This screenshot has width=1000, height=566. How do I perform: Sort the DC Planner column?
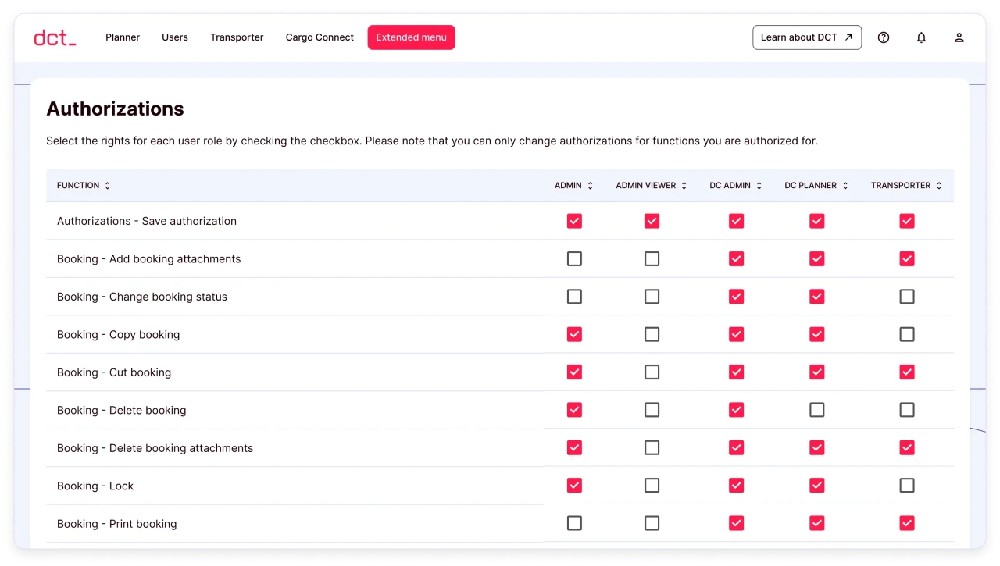click(x=845, y=186)
